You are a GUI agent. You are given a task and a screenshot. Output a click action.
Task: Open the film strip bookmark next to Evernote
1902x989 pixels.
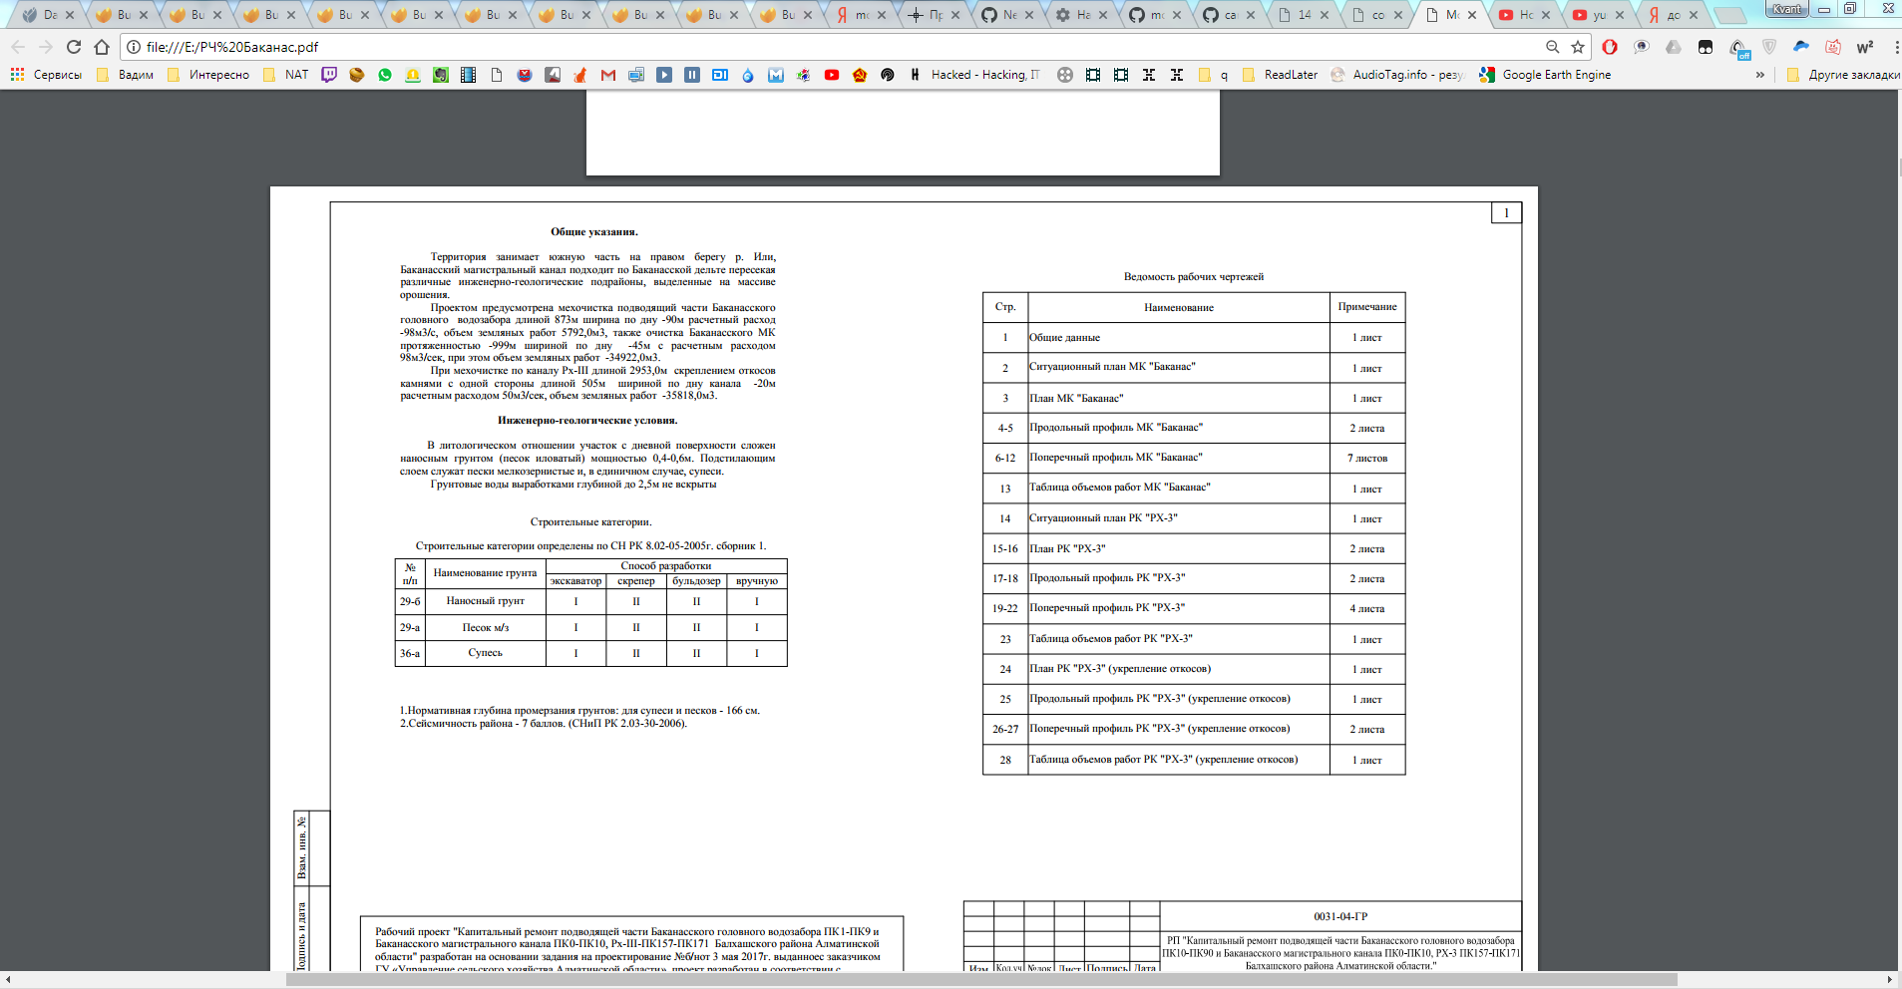(x=469, y=75)
